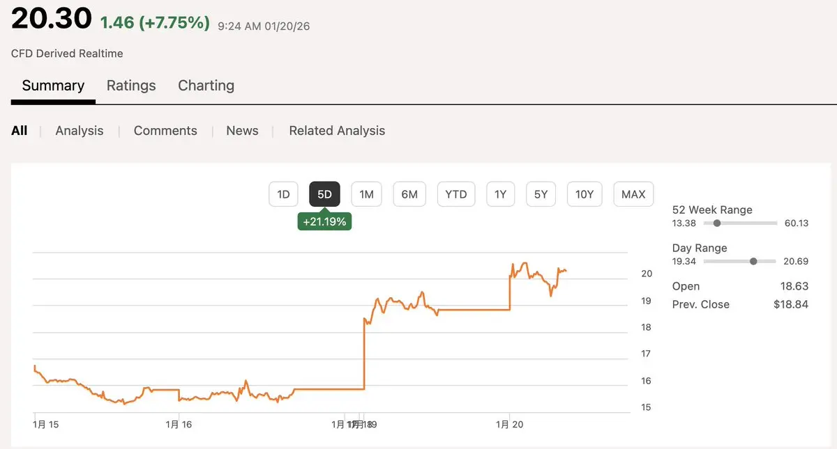This screenshot has width=837, height=449.
Task: View the 10Y price history
Action: tap(585, 194)
